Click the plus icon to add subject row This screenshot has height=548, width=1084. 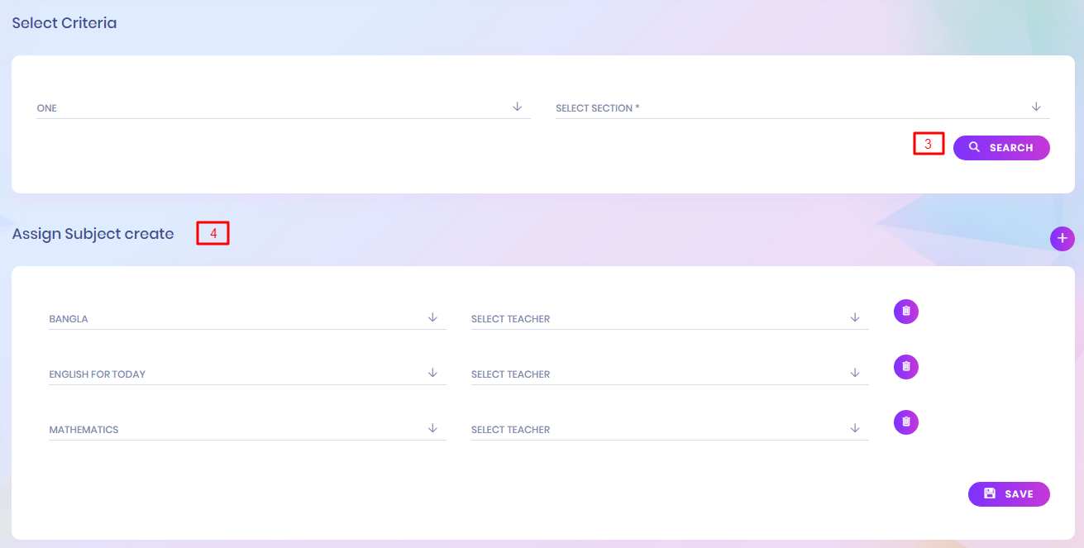[x=1062, y=238]
